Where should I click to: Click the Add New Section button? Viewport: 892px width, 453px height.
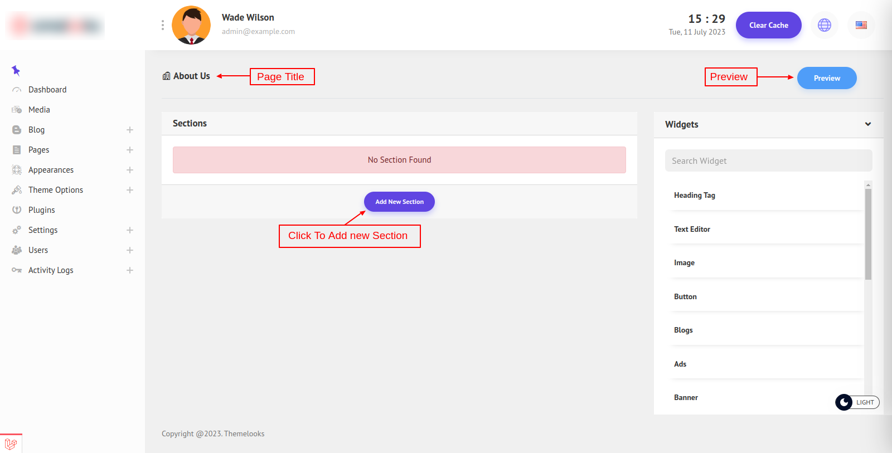pos(399,202)
